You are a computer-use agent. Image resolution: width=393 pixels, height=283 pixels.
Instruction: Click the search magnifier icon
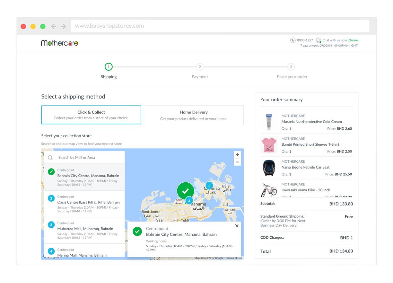(x=50, y=158)
